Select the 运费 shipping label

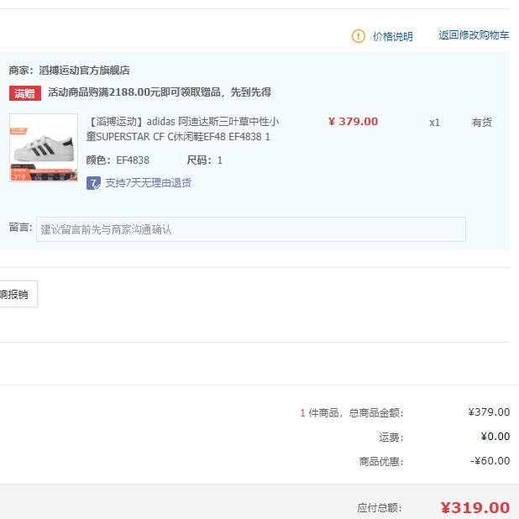[391, 438]
